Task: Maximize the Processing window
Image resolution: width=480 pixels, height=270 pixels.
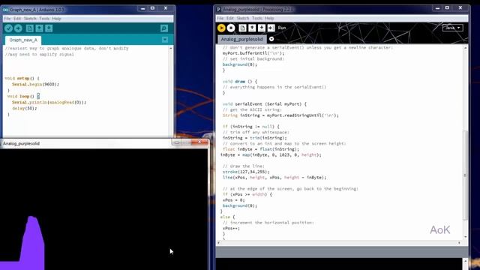Action: [x=447, y=8]
